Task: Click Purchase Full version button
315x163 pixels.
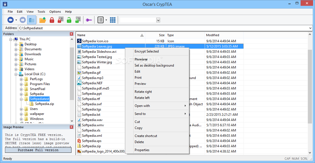Action: coord(38,150)
